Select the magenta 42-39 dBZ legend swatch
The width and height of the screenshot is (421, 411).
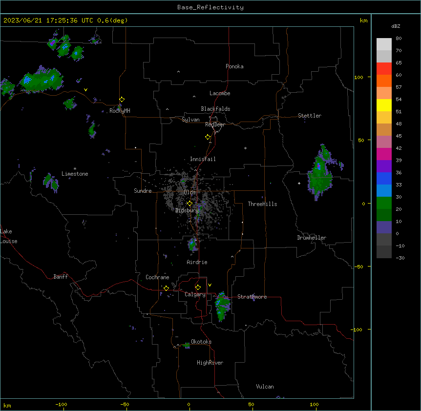point(384,154)
